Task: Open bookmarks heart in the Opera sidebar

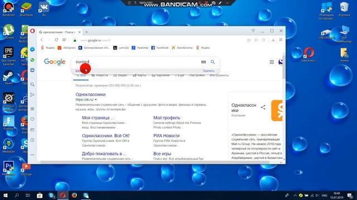Action: pos(32,119)
